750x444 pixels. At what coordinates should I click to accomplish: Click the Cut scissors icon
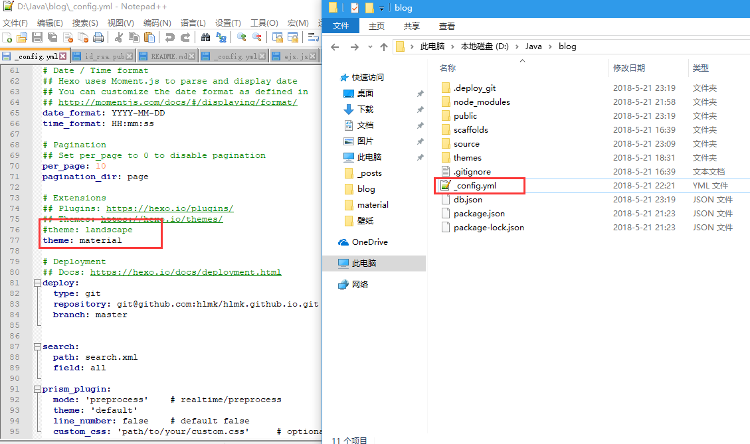(x=119, y=38)
